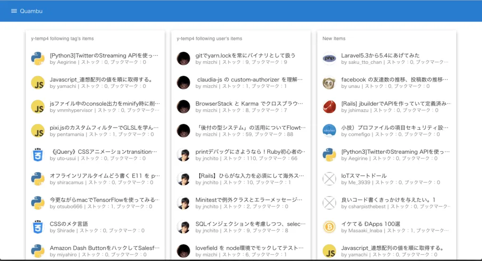Click the Python icon beside Twitter Streaming API in the tag's items list
This screenshot has width=482, height=261.
(x=38, y=59)
